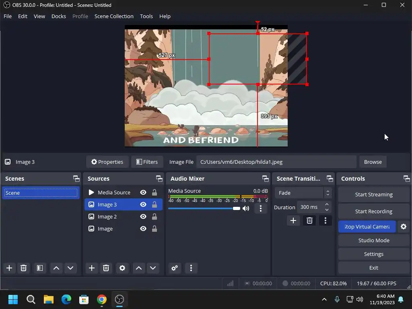
Task: Remove selected scene with trash icon
Action: click(x=23, y=268)
